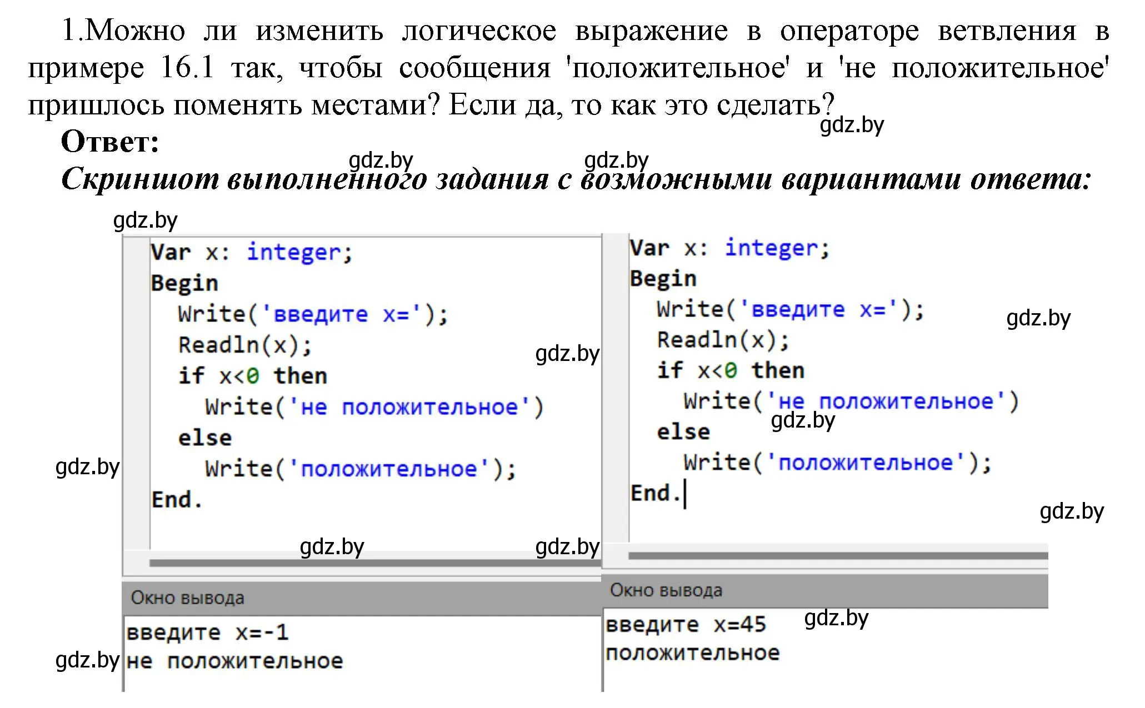Click 'End.' in the left code editor
This screenshot has height=708, width=1145.
pyautogui.click(x=177, y=500)
